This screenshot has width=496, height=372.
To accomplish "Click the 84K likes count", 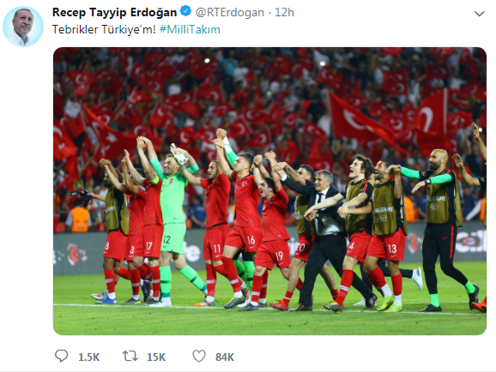I will (x=225, y=357).
